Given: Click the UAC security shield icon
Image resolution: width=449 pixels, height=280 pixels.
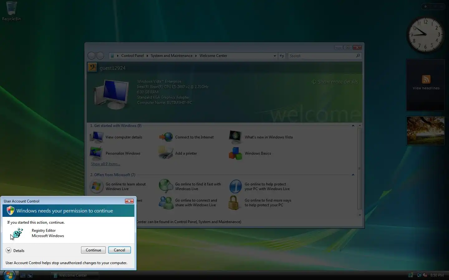Looking at the screenshot, I should tap(11, 211).
